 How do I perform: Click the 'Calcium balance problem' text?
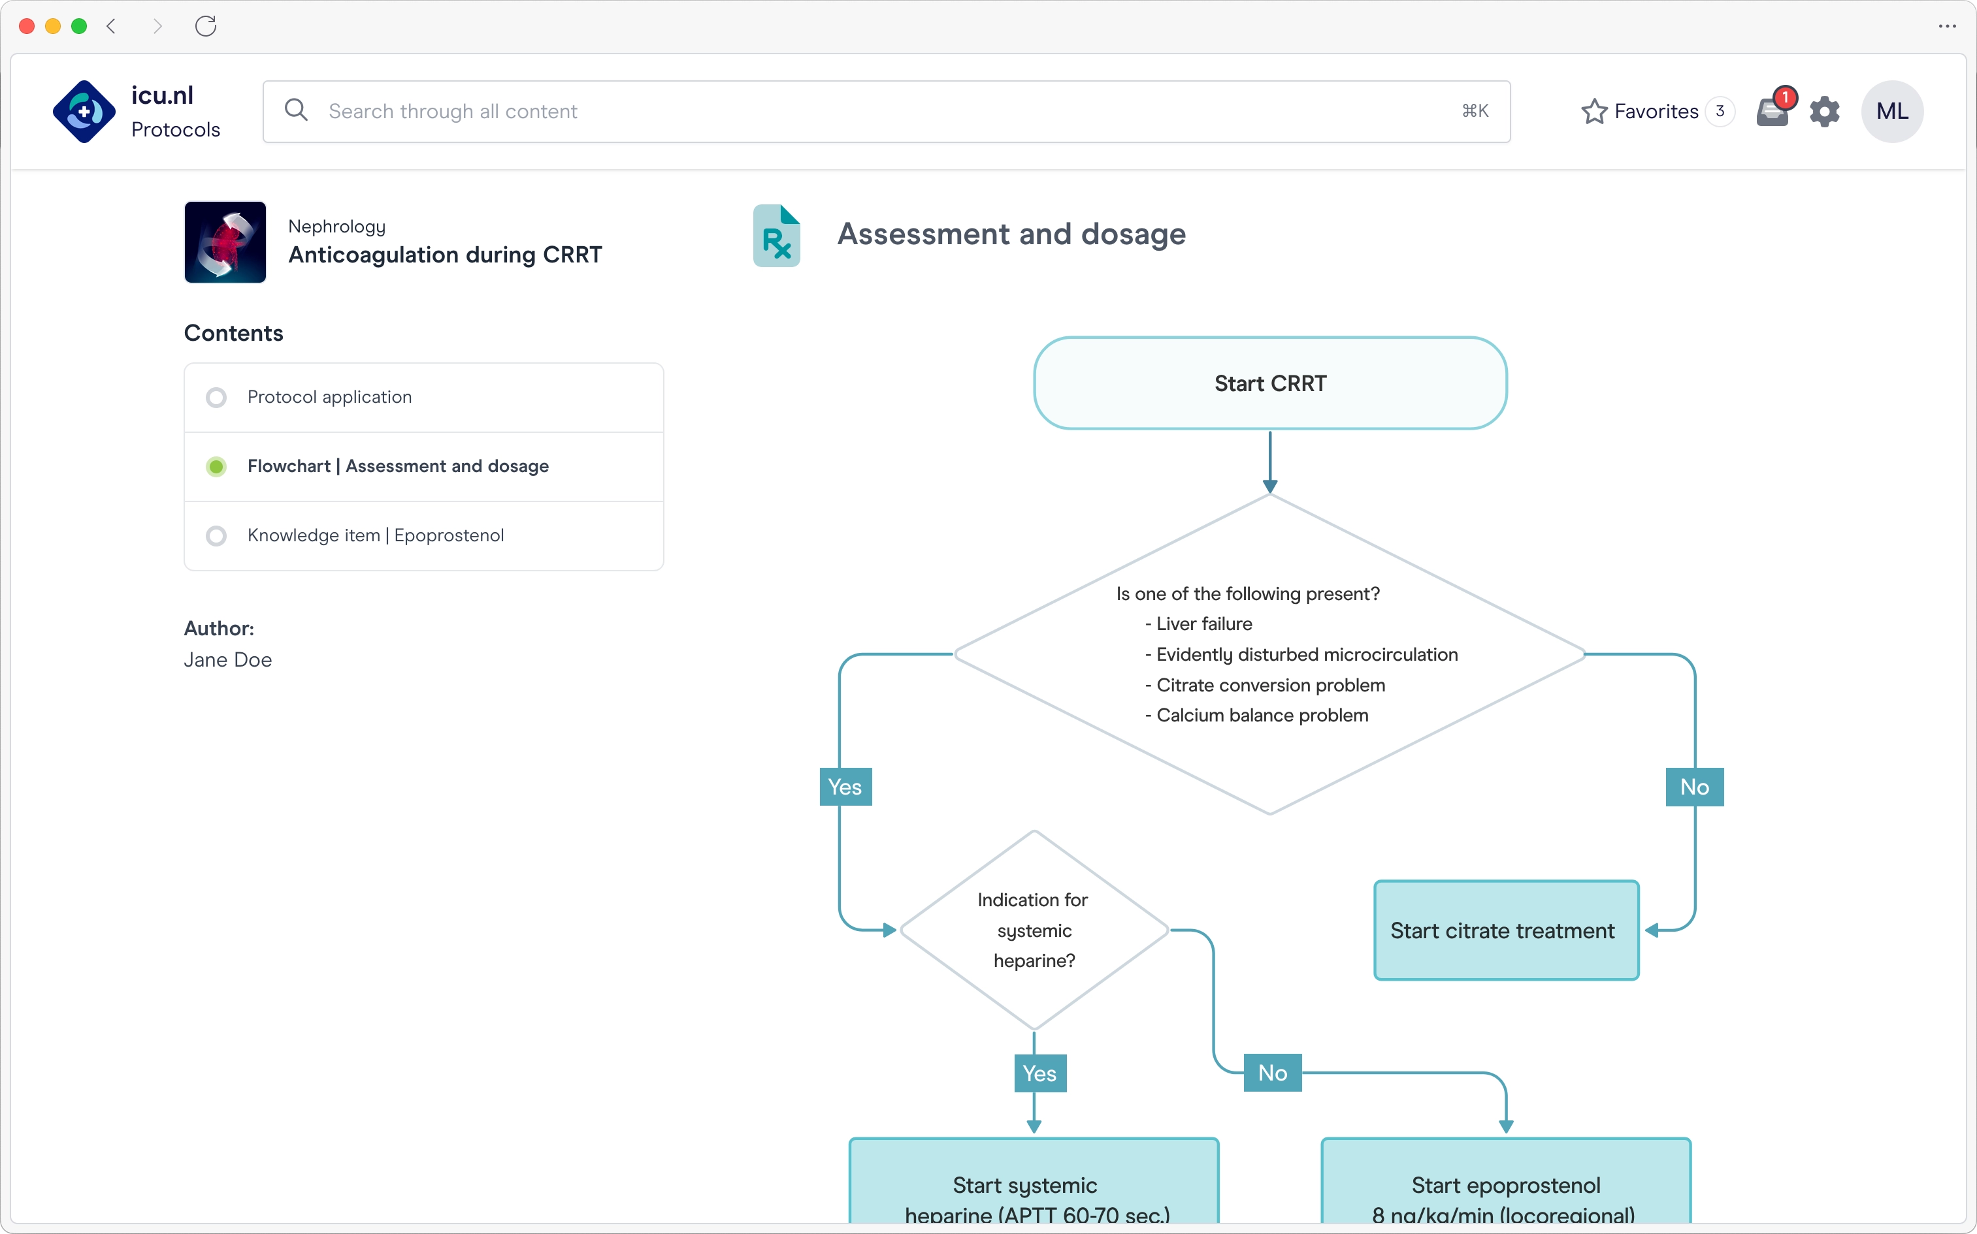(x=1257, y=715)
